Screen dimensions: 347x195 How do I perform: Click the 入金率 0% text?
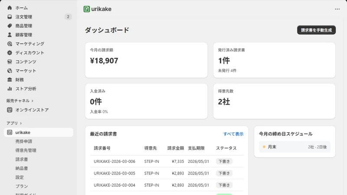(99, 112)
